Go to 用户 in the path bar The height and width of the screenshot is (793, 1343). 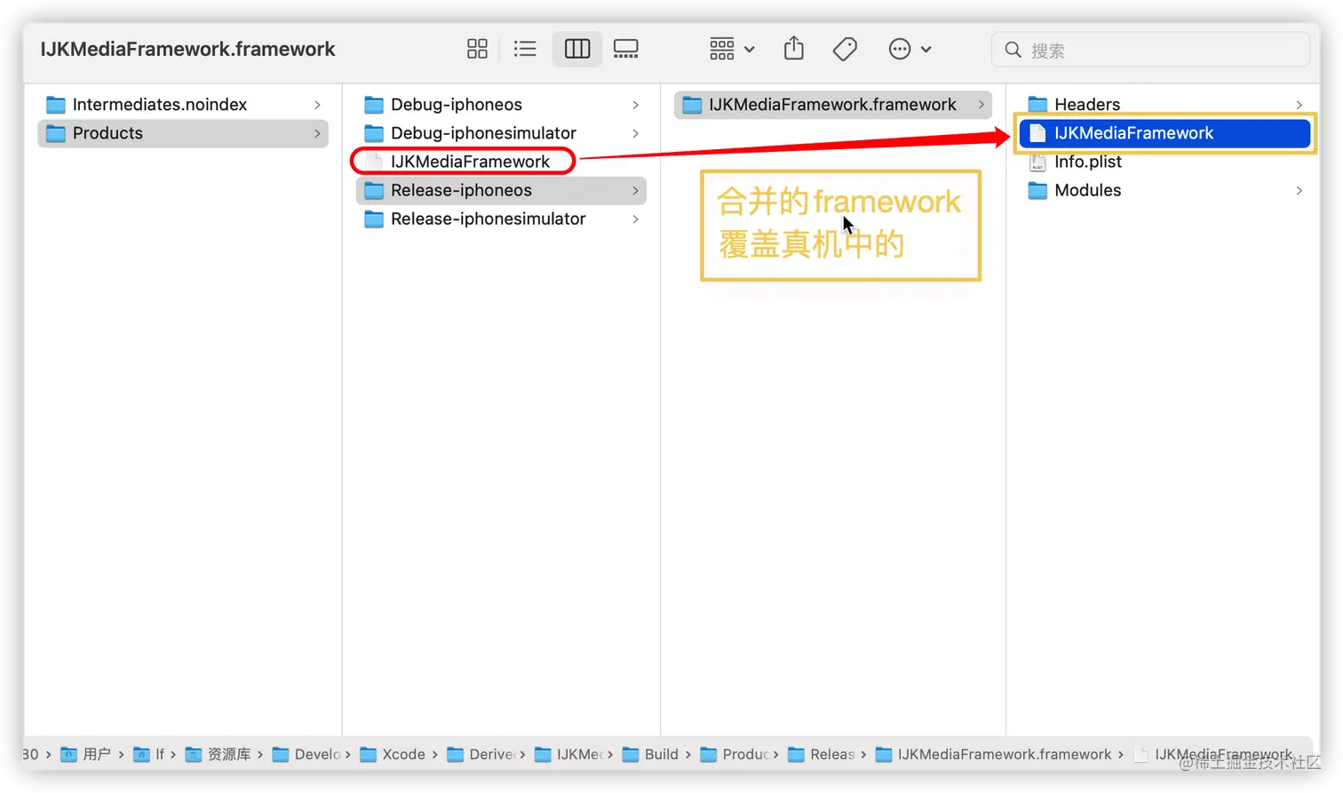point(85,754)
